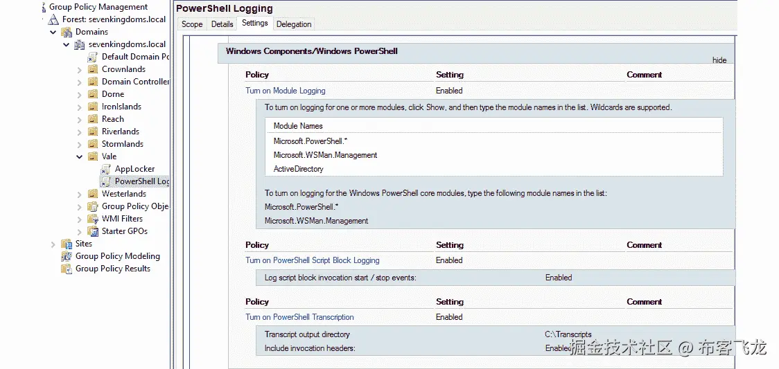Expand the Sites node
Viewport: 779px width, 369px height.
[53, 244]
